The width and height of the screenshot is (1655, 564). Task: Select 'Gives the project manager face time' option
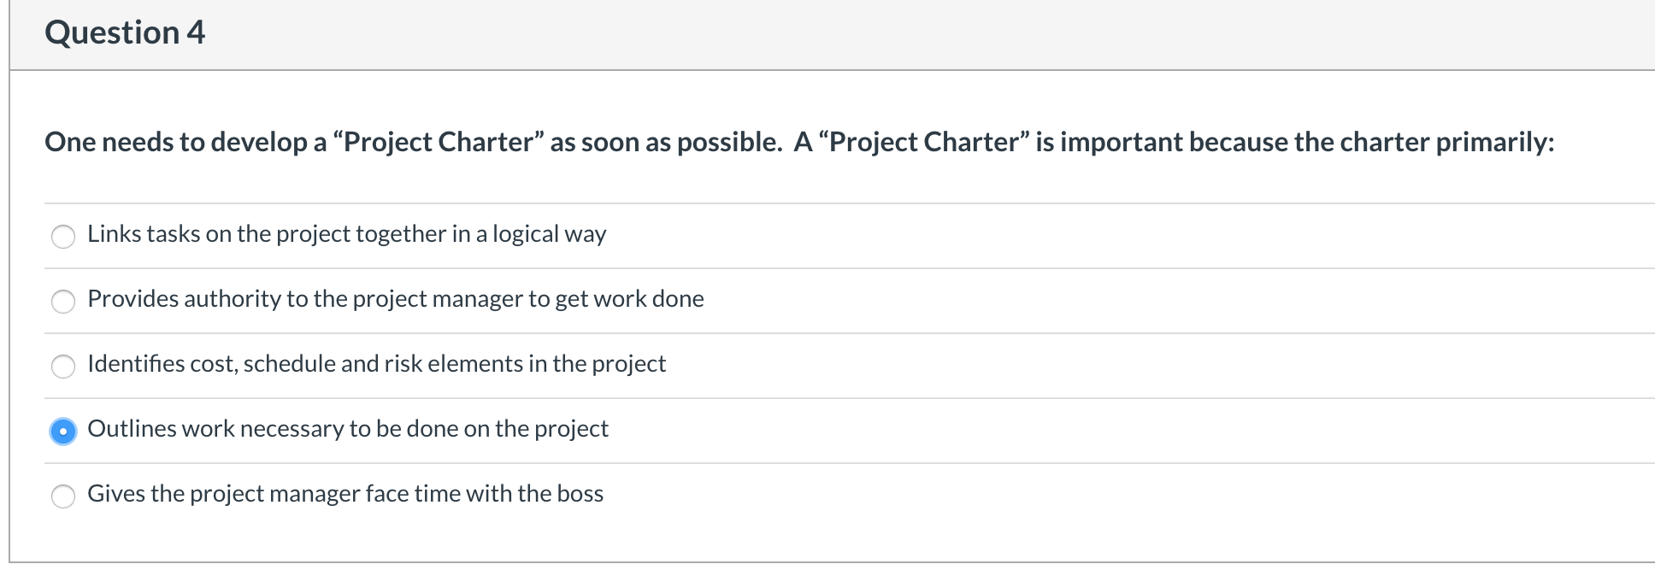pos(63,495)
